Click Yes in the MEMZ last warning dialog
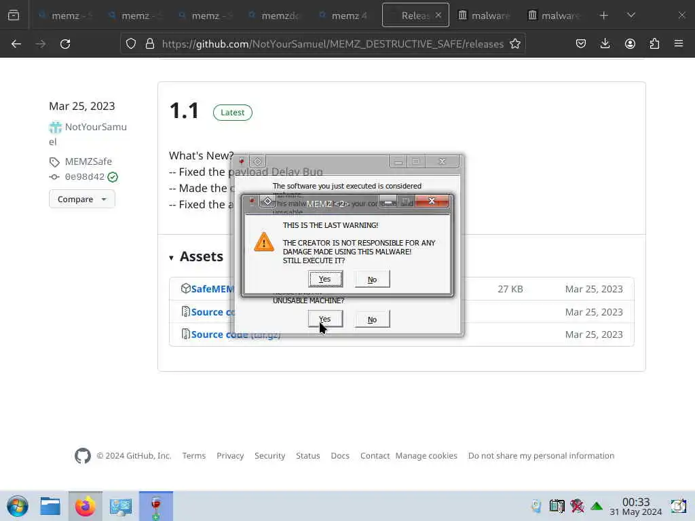Image resolution: width=695 pixels, height=521 pixels. pyautogui.click(x=325, y=279)
